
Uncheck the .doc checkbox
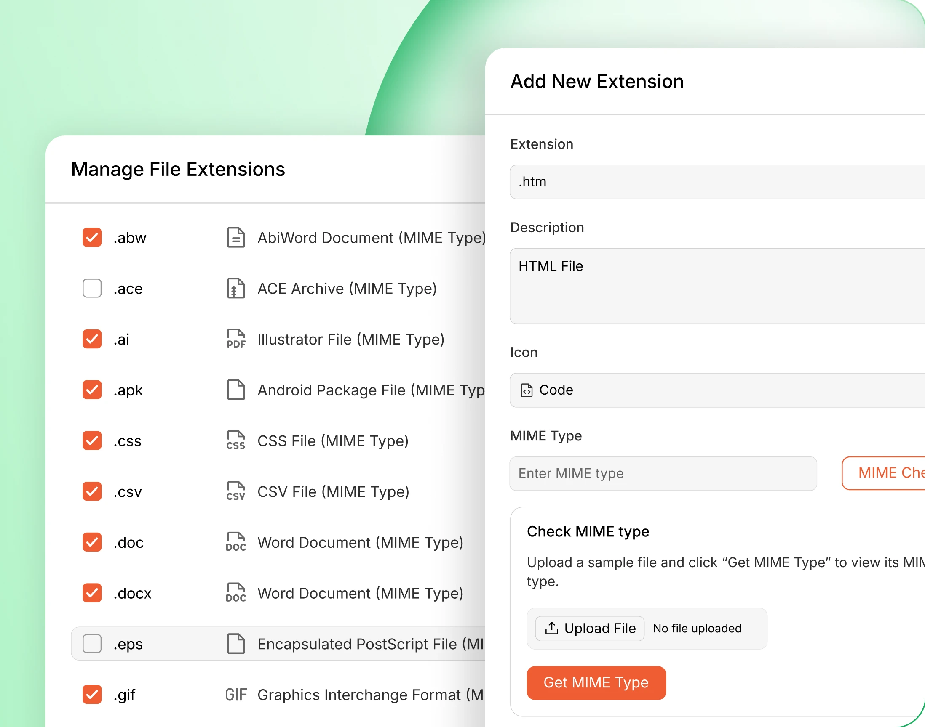pyautogui.click(x=92, y=542)
